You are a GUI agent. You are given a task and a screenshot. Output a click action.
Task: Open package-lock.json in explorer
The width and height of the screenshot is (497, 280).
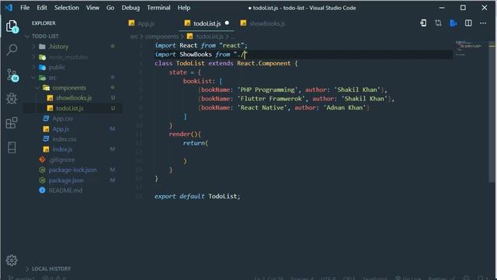73,170
